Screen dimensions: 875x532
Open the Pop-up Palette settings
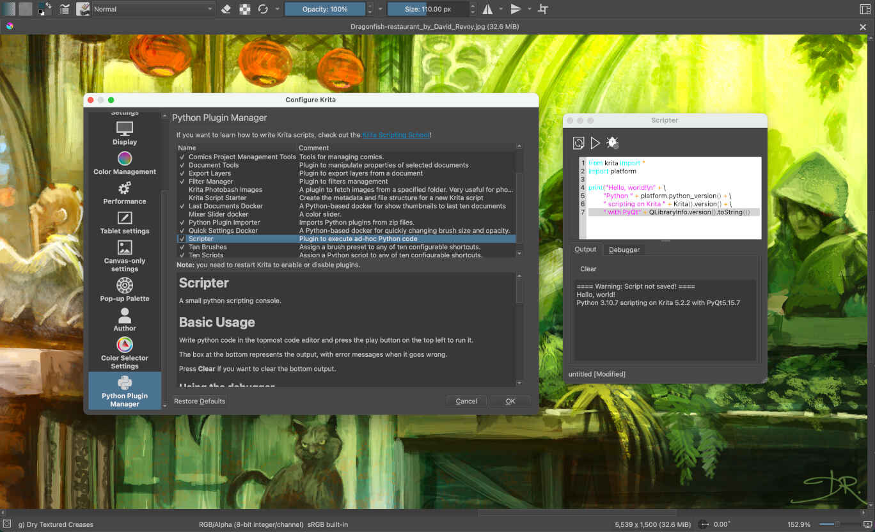124,289
